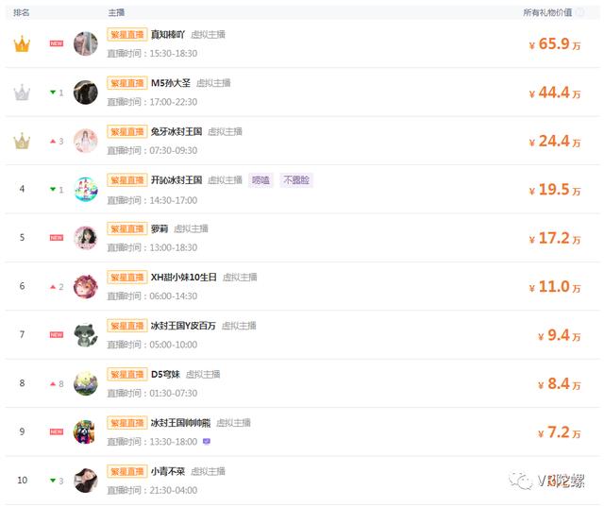Click the bronze crown rank-three icon
604x507 pixels.
22,141
